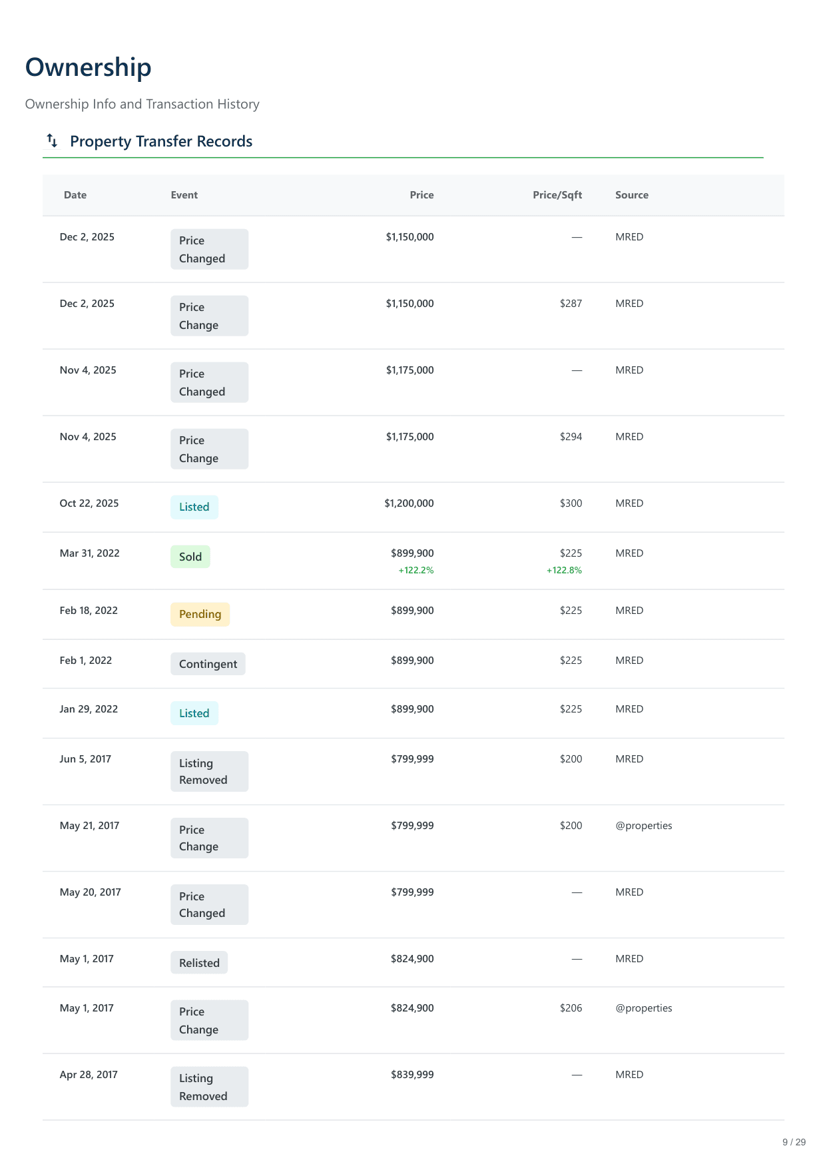Click the Price column header

click(x=421, y=195)
